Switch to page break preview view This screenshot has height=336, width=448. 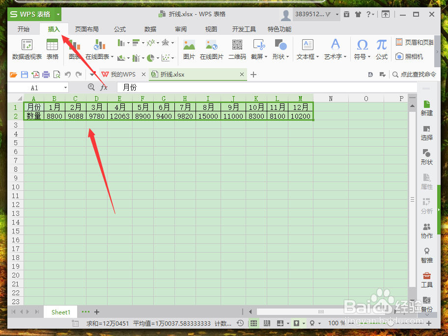click(267, 323)
